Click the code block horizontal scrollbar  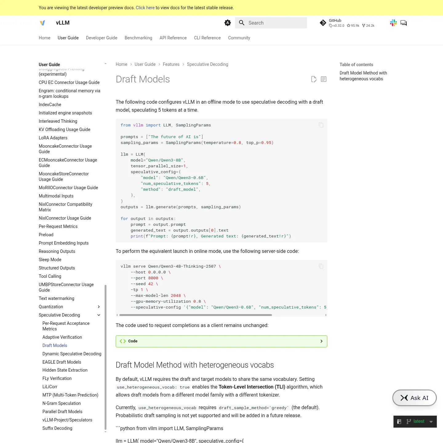[196, 315]
